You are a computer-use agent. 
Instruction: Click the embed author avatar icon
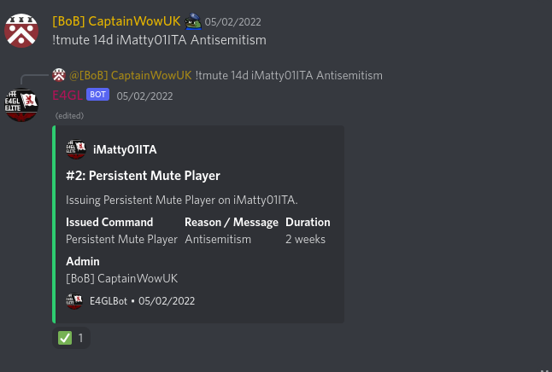tap(76, 149)
